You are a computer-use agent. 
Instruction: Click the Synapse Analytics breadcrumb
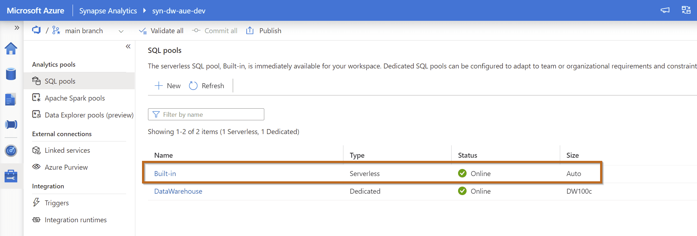coord(108,11)
